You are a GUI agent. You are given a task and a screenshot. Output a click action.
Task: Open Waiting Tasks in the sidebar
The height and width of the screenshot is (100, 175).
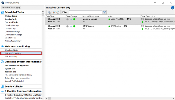point(11,16)
